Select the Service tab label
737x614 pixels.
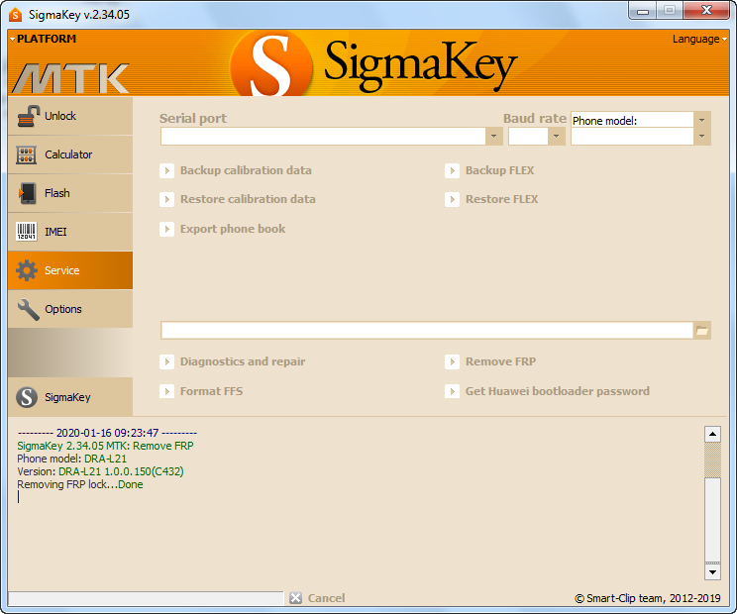point(62,270)
